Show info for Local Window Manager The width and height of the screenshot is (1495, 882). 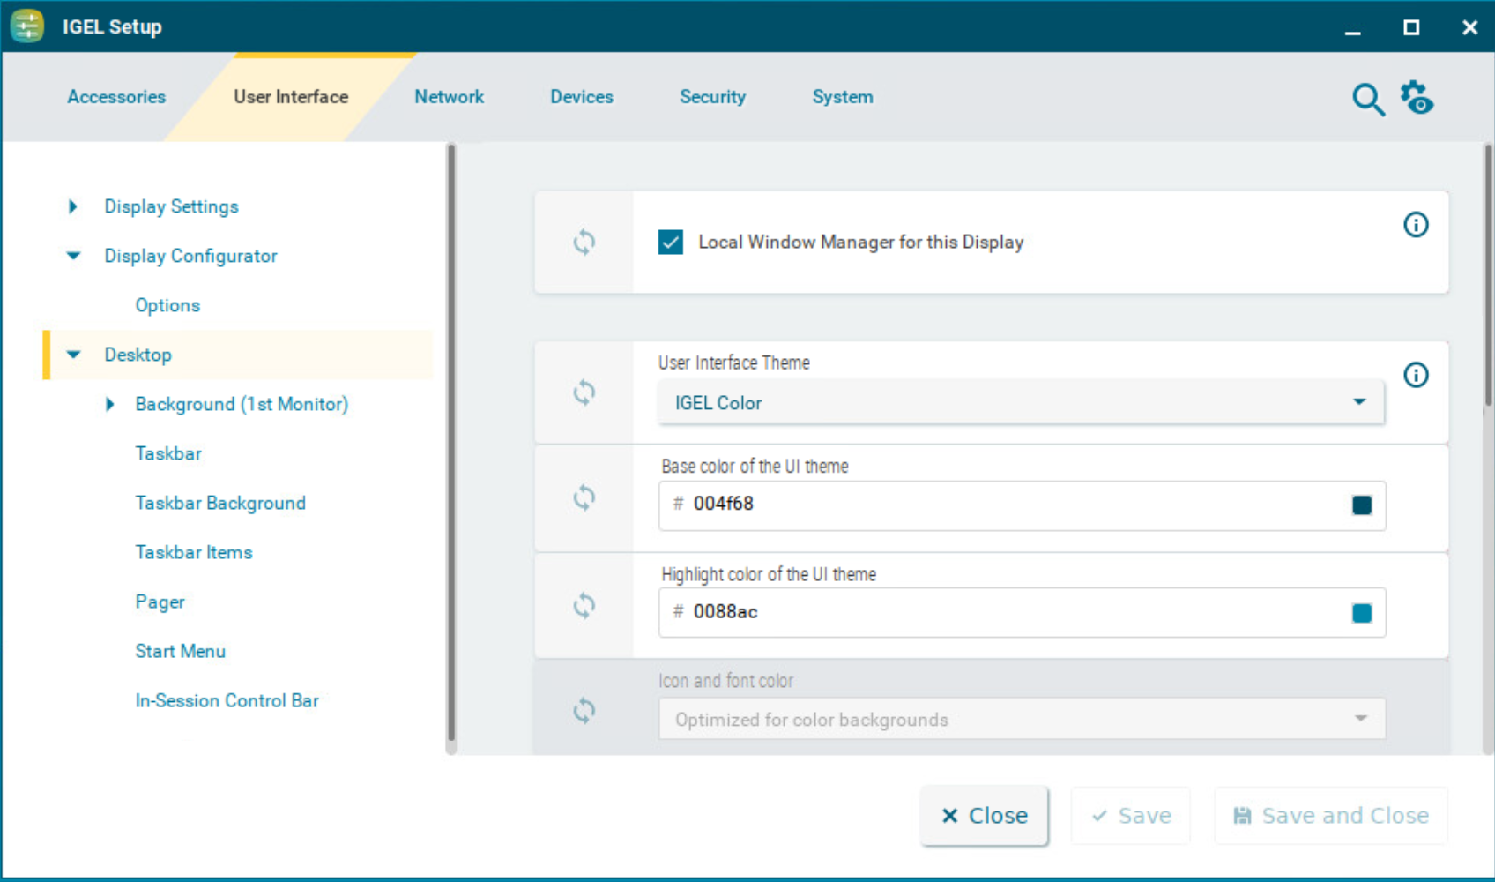[x=1416, y=225]
